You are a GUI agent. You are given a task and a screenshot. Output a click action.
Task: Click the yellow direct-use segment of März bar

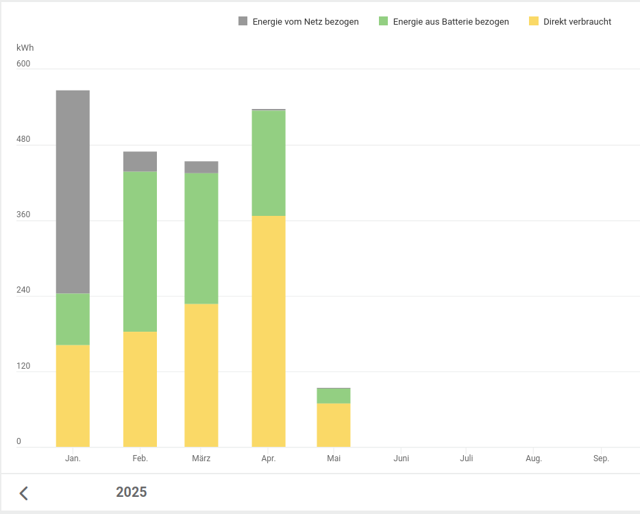pos(201,375)
